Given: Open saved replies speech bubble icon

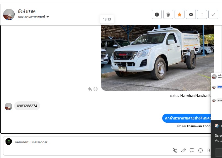Looking at the screenshot, I should (192, 150).
